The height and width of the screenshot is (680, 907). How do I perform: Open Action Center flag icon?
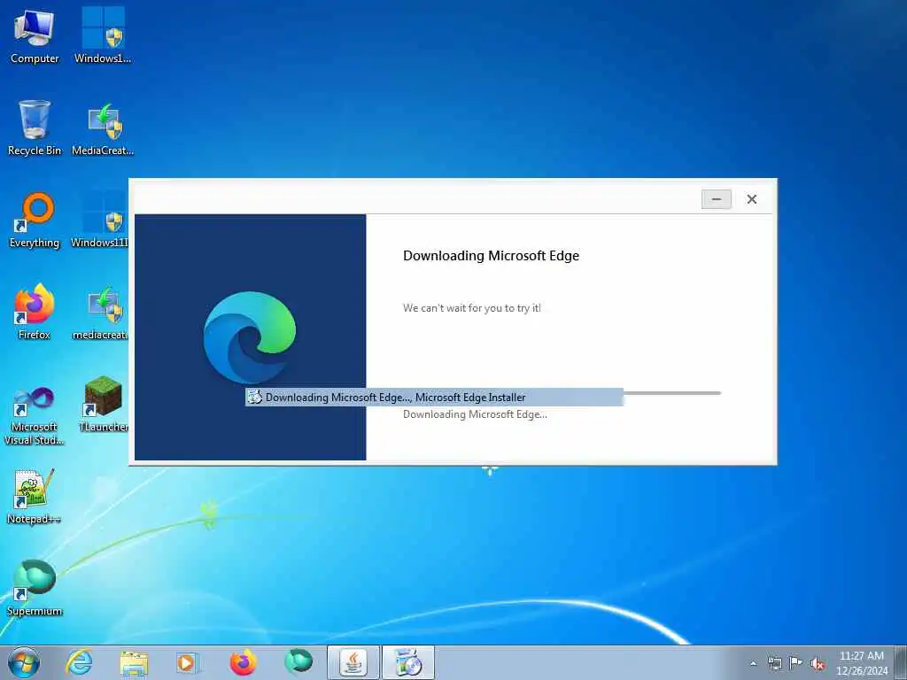[x=796, y=662]
